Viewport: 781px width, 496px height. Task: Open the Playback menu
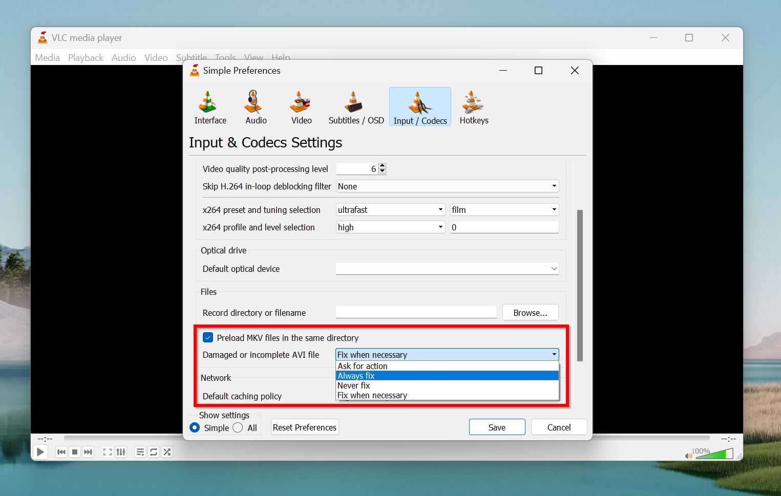[86, 58]
